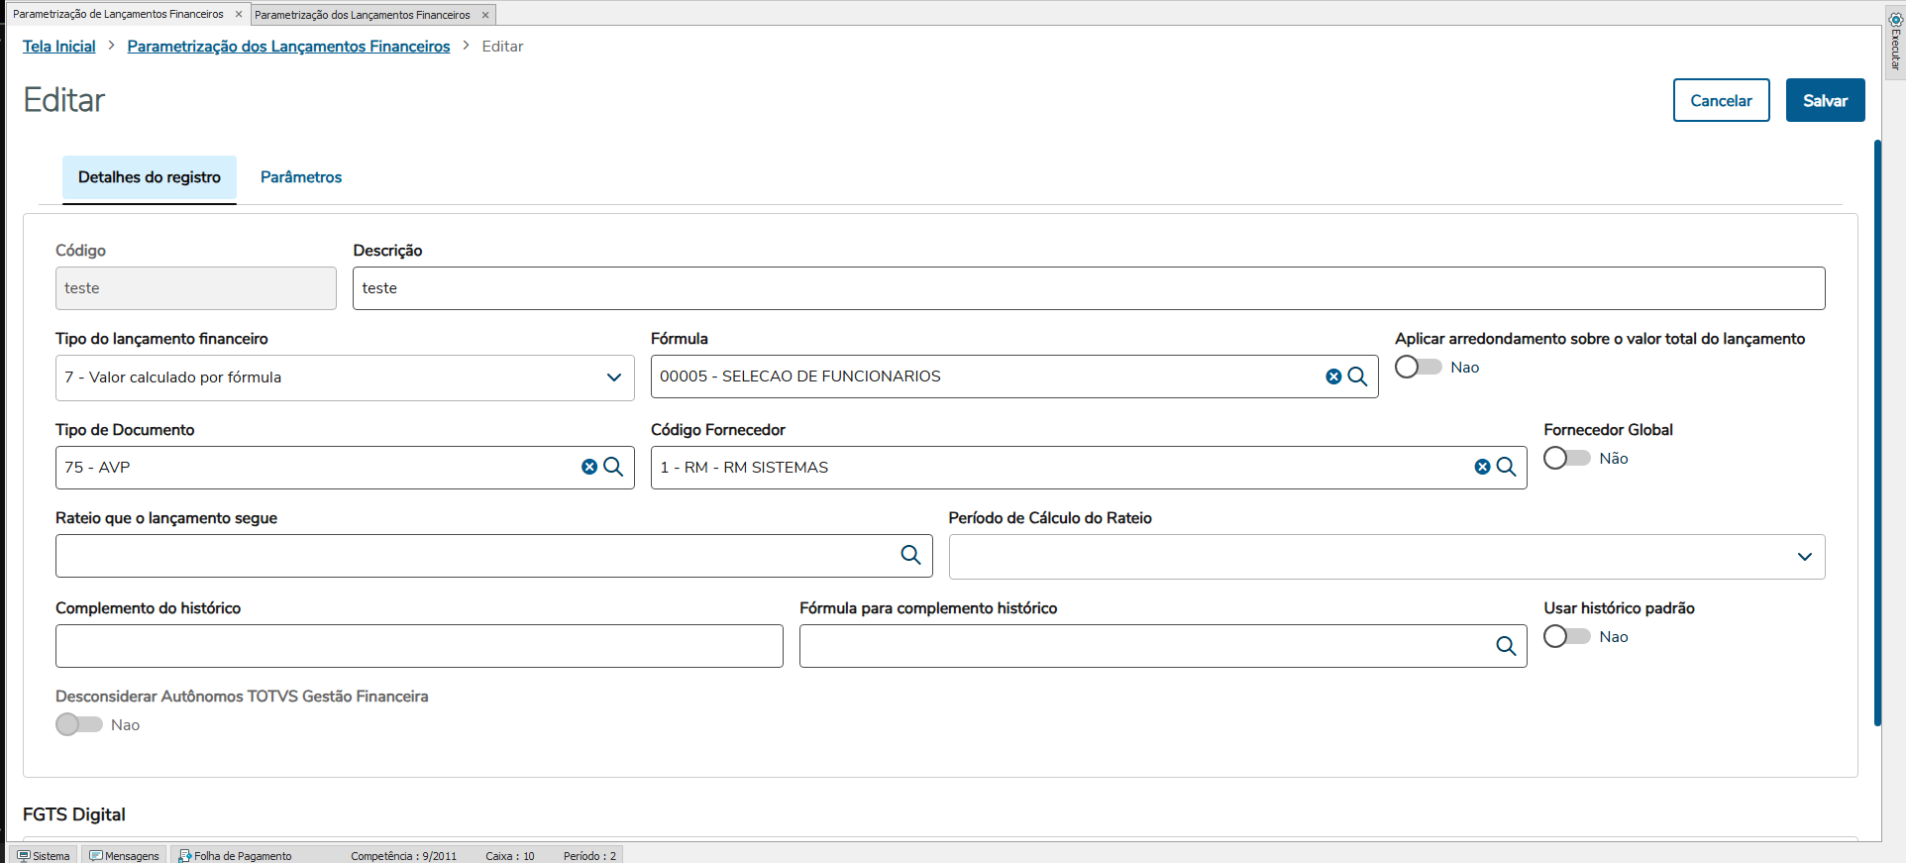The height and width of the screenshot is (863, 1906).
Task: Clear the Código Fornecedor value
Action: (1482, 467)
